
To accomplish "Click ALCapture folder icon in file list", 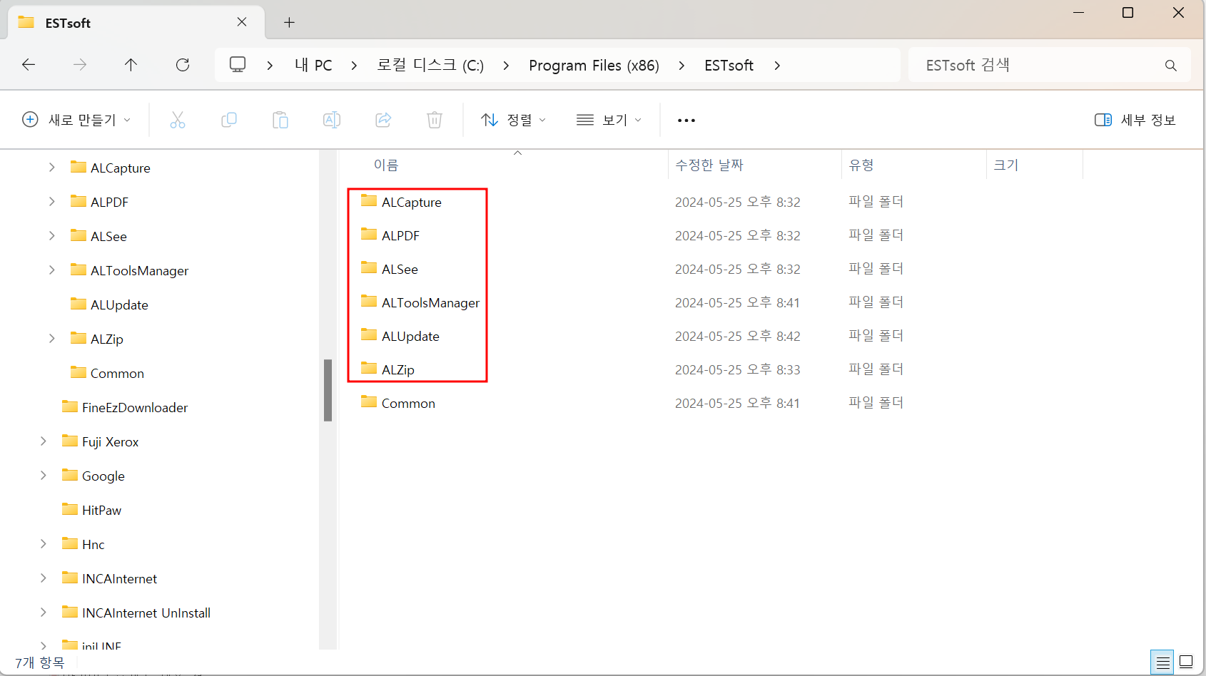I will coord(369,201).
